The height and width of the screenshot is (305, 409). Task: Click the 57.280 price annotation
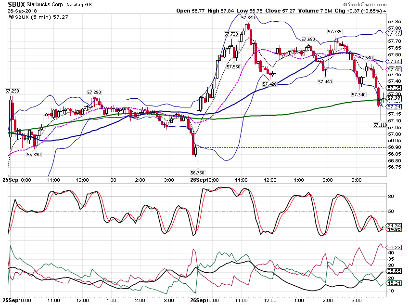94,92
